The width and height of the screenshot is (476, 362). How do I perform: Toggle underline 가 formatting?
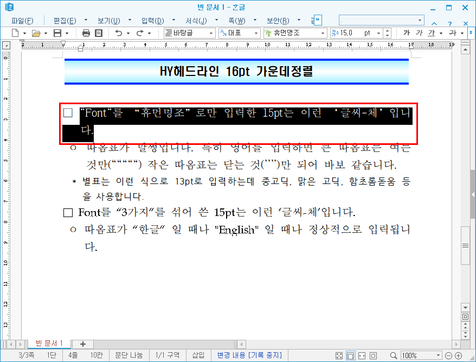coord(431,33)
